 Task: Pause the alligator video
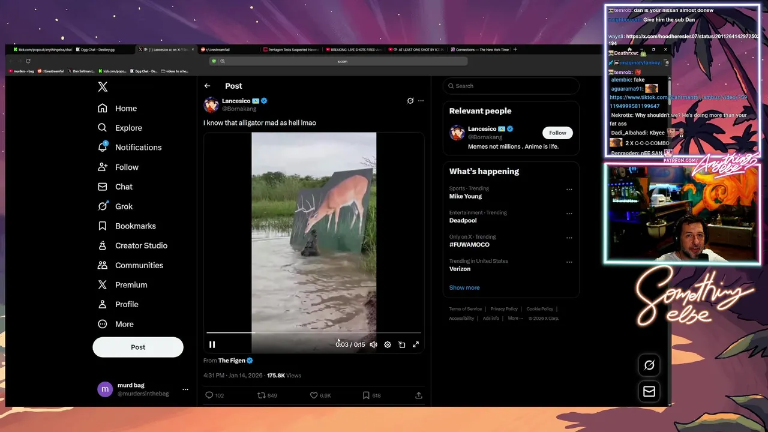212,344
